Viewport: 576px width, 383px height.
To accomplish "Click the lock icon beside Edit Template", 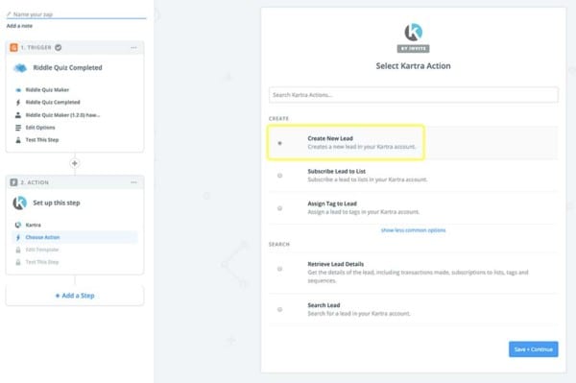I will click(x=18, y=250).
